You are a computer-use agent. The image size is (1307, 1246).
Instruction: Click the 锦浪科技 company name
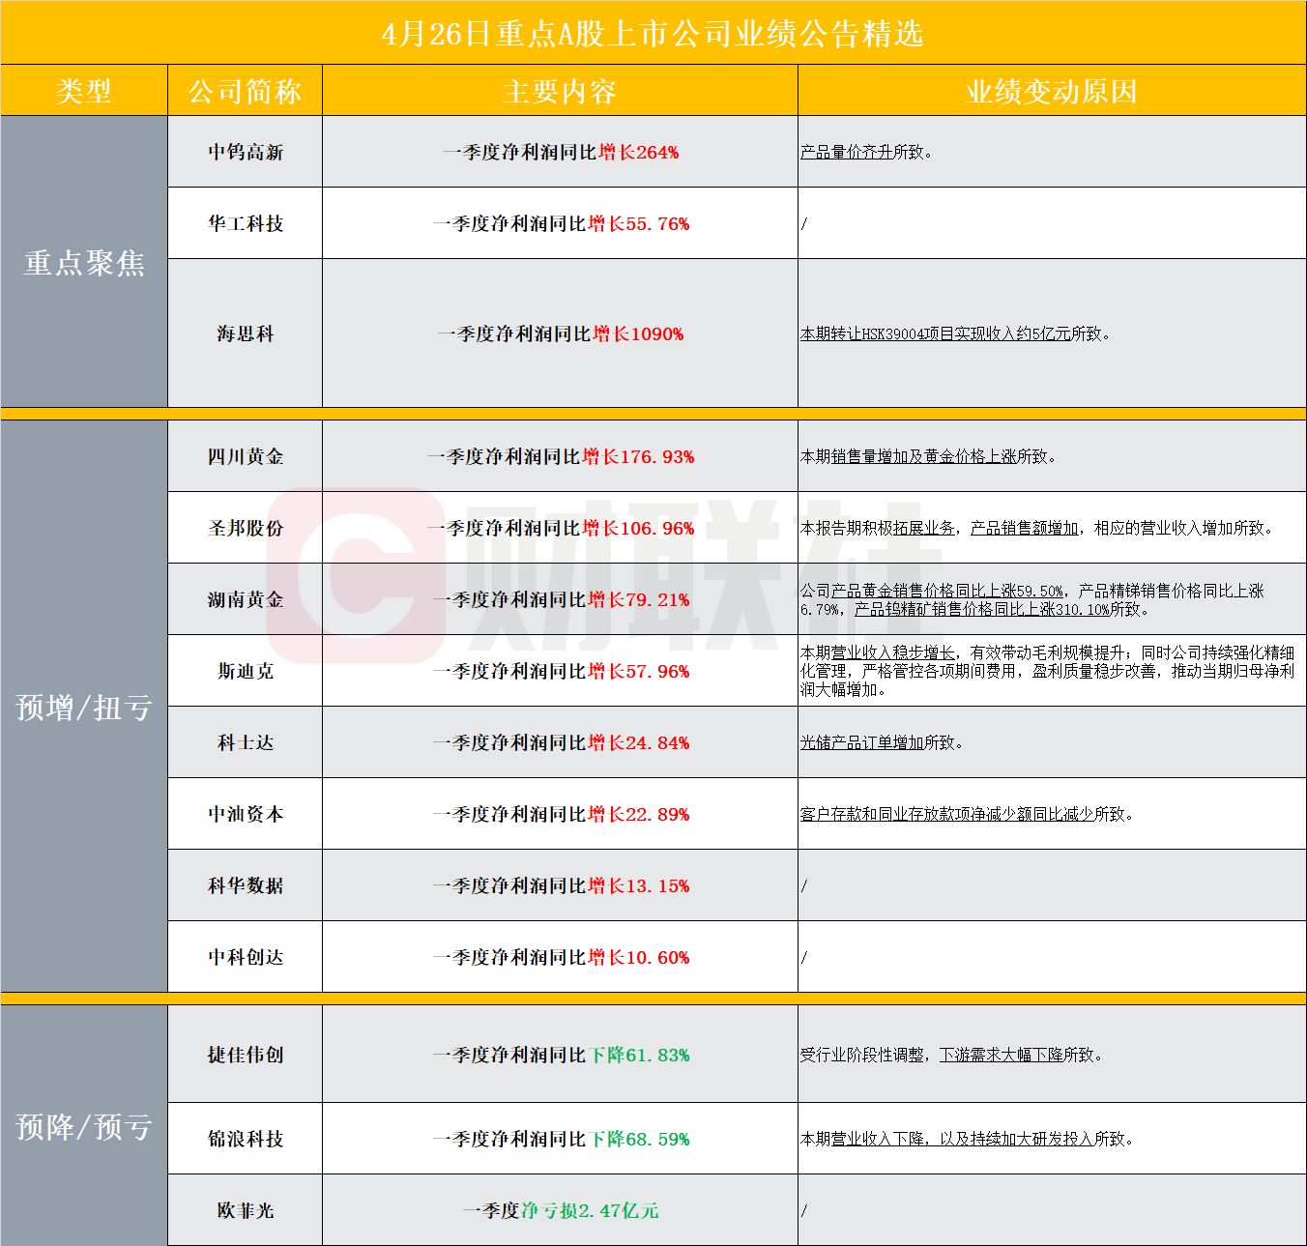pos(246,1139)
